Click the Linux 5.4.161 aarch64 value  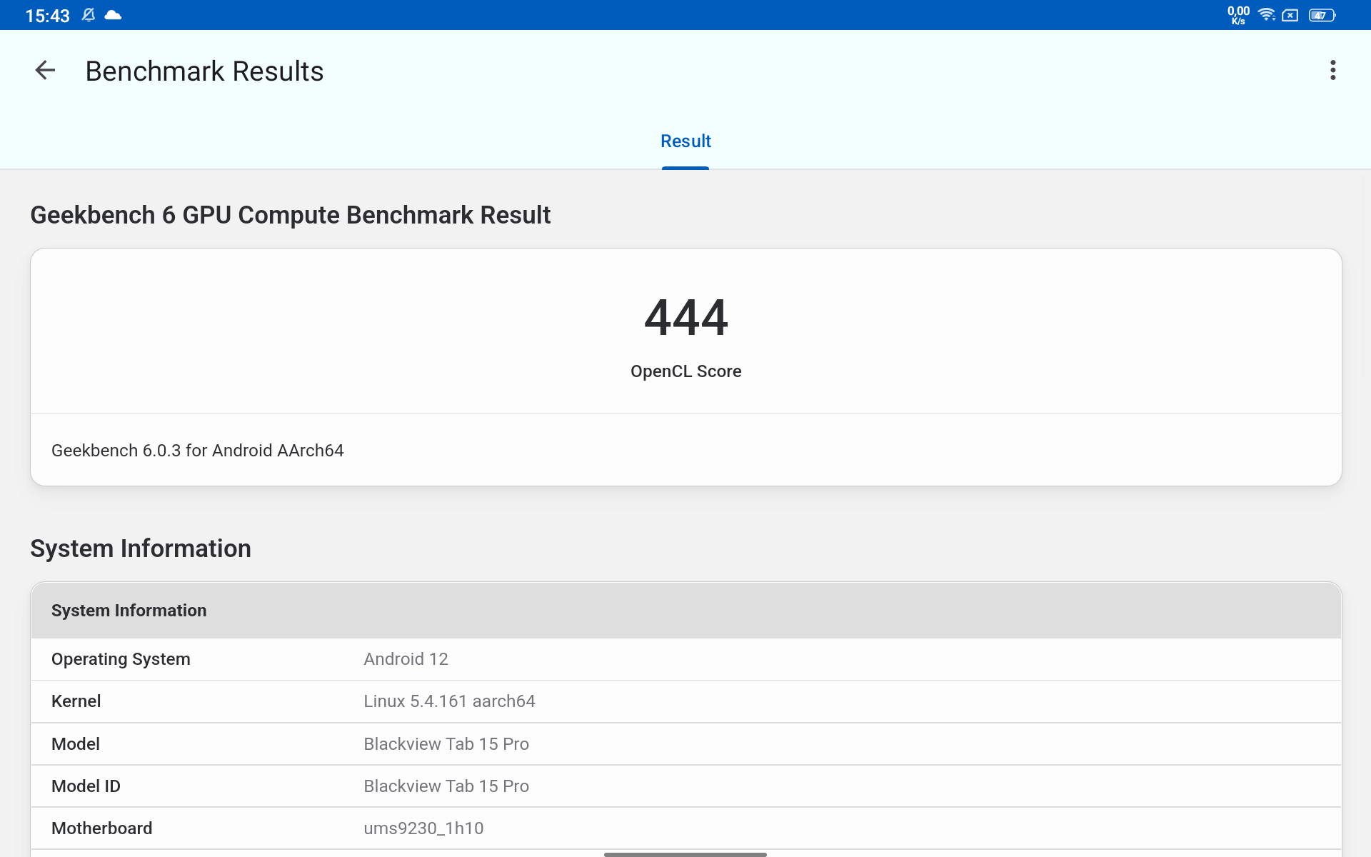(x=449, y=701)
